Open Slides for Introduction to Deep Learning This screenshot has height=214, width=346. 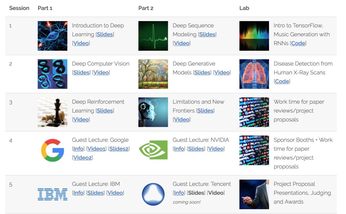pyautogui.click(x=105, y=34)
